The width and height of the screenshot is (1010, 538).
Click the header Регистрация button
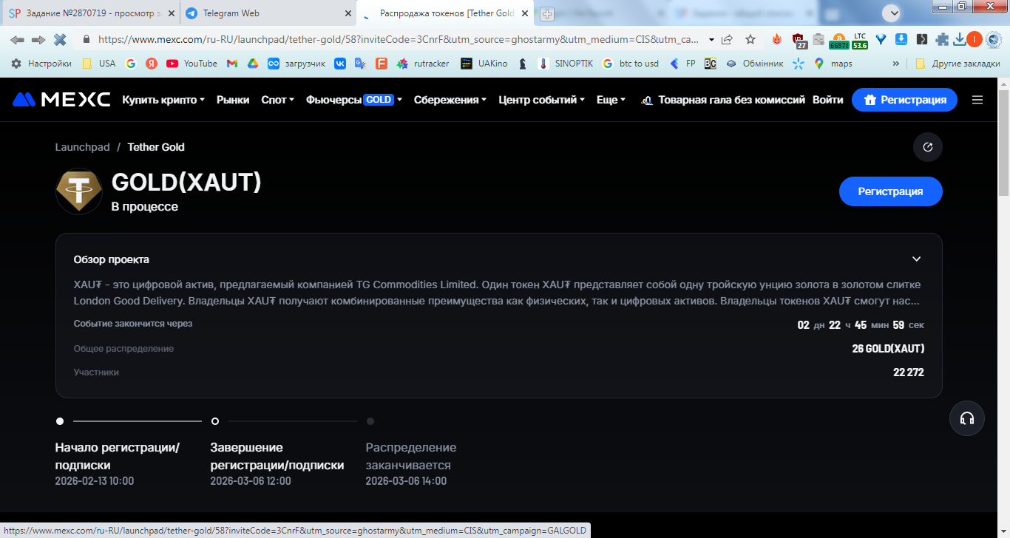tap(904, 100)
